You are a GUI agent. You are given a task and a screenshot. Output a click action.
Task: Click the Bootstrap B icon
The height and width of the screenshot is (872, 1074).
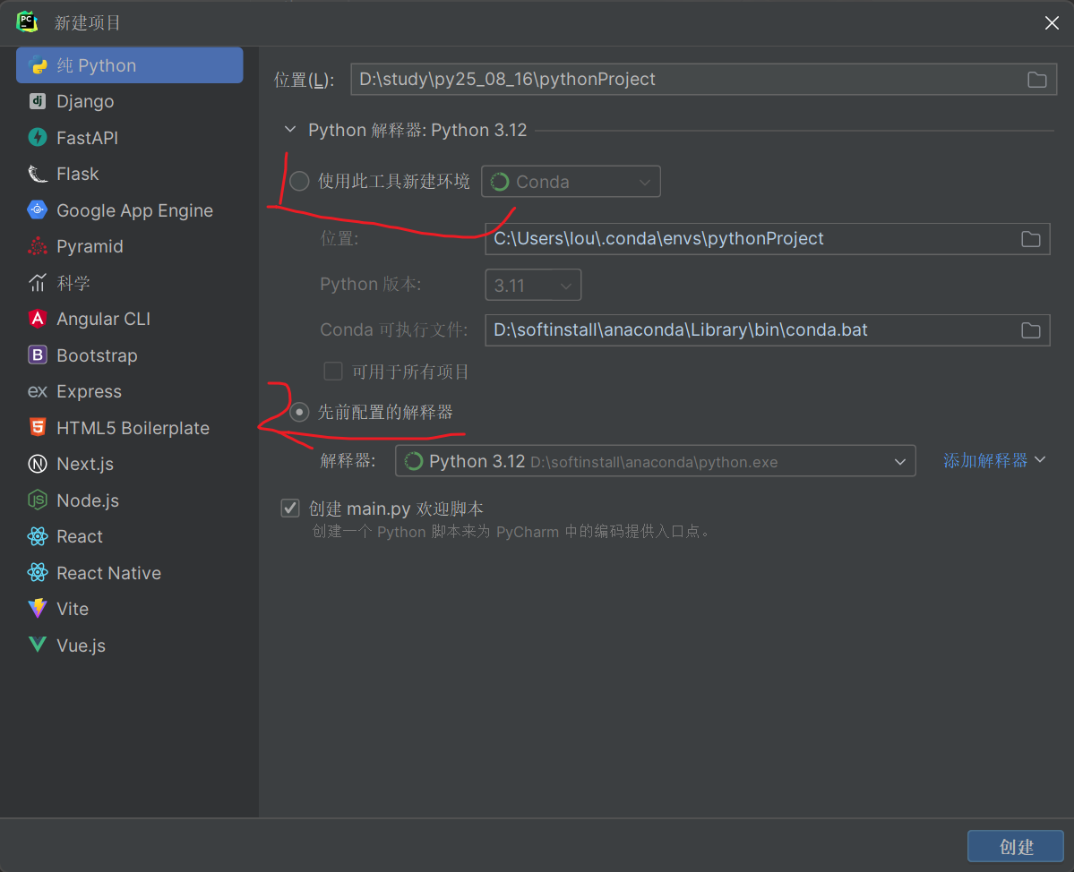[38, 355]
